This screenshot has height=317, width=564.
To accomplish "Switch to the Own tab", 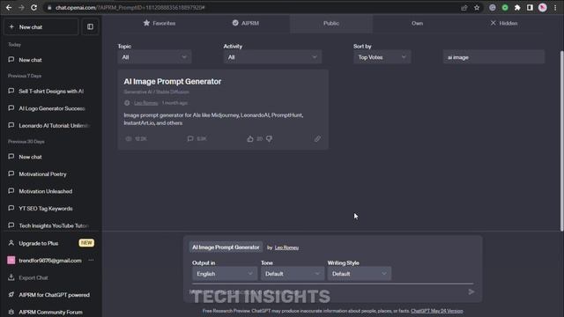I will point(417,24).
